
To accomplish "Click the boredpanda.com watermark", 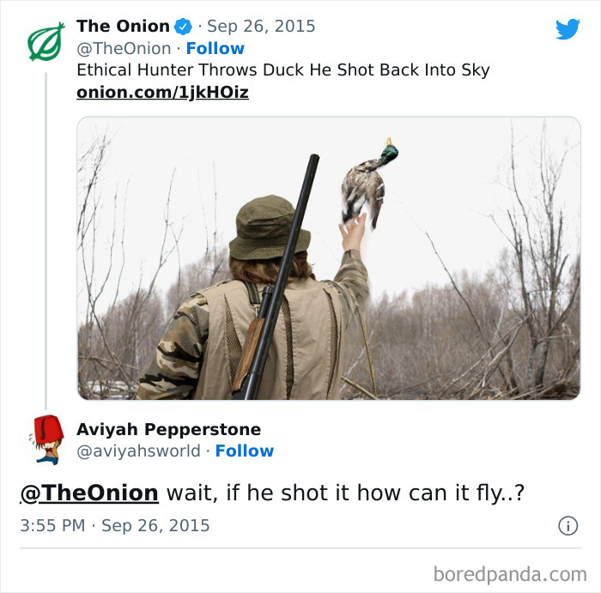I will click(509, 573).
